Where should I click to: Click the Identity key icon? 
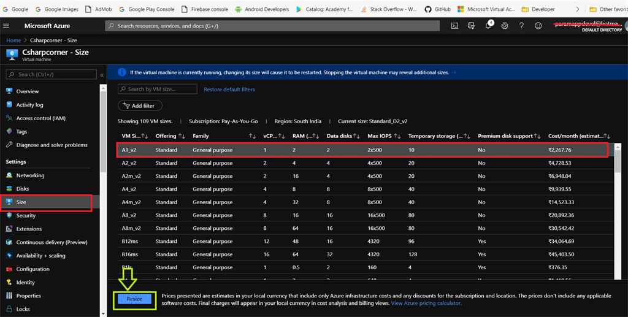tap(9, 282)
